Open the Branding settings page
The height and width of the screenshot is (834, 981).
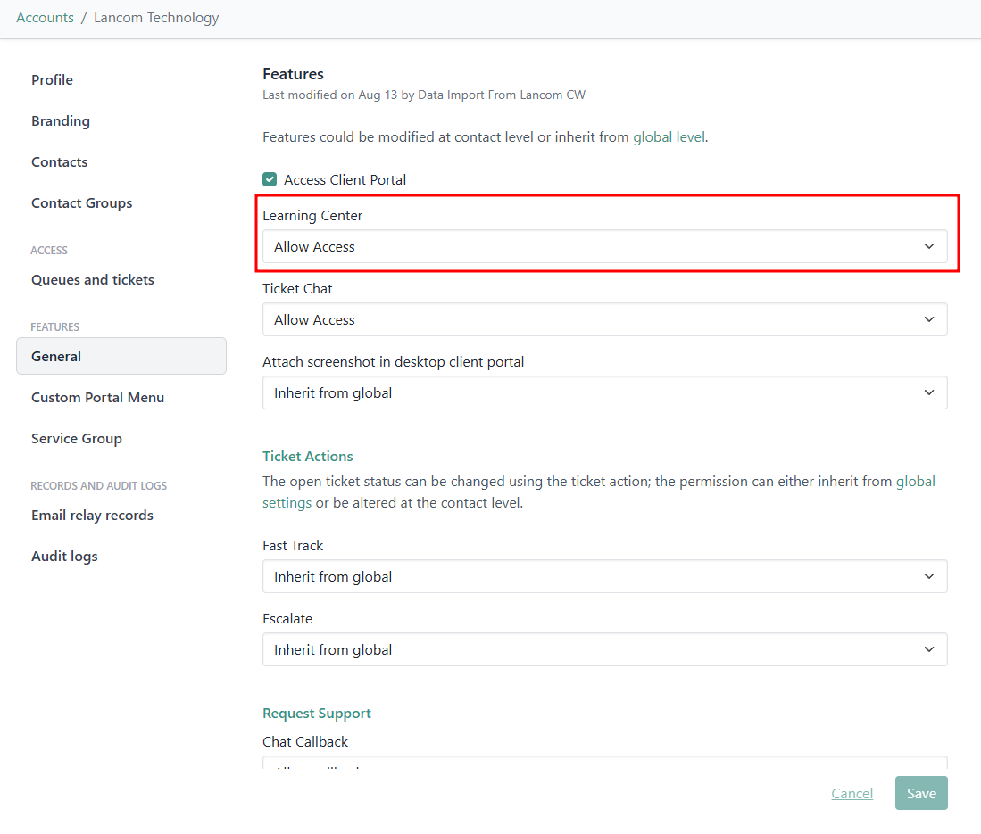tap(61, 120)
